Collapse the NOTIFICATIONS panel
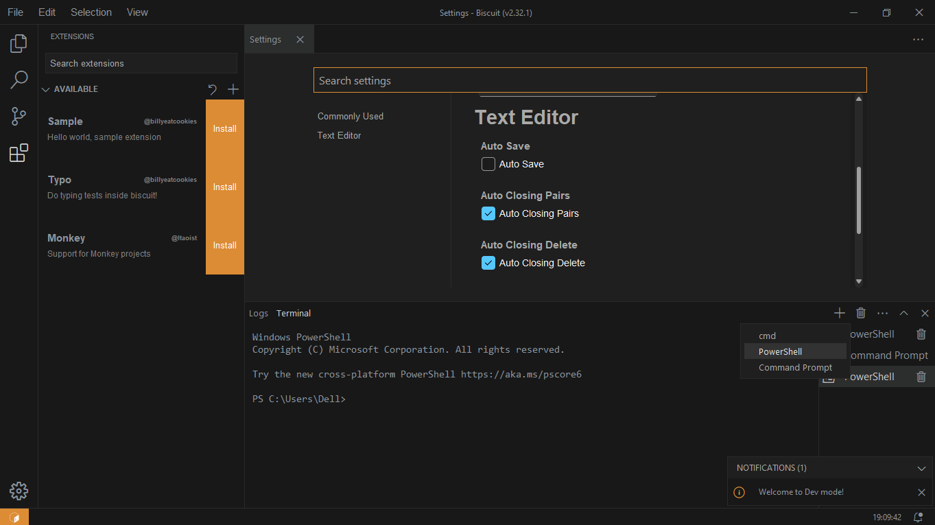This screenshot has height=525, width=935. (921, 467)
